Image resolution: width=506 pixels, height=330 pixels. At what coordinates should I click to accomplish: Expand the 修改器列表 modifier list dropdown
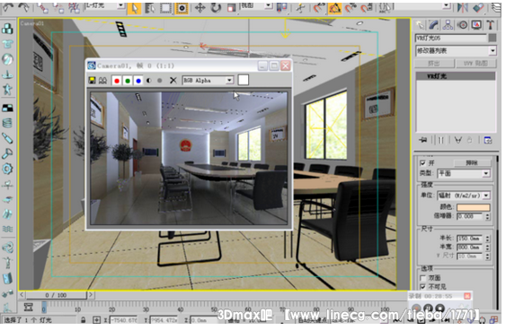tap(456, 50)
